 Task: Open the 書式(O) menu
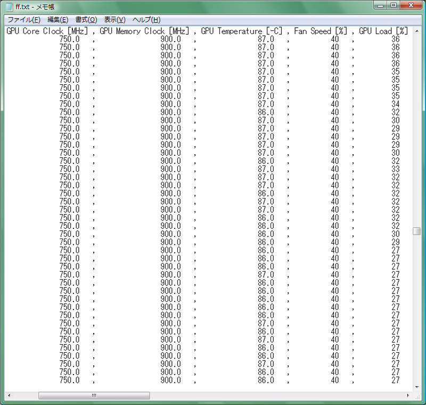click(86, 20)
